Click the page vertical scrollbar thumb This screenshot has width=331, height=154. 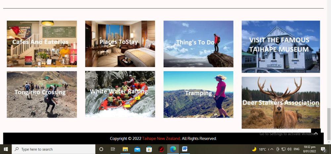[328, 124]
